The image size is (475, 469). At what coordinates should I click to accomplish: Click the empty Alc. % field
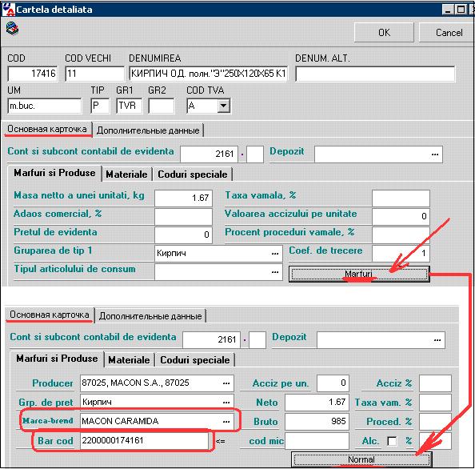[x=435, y=440]
